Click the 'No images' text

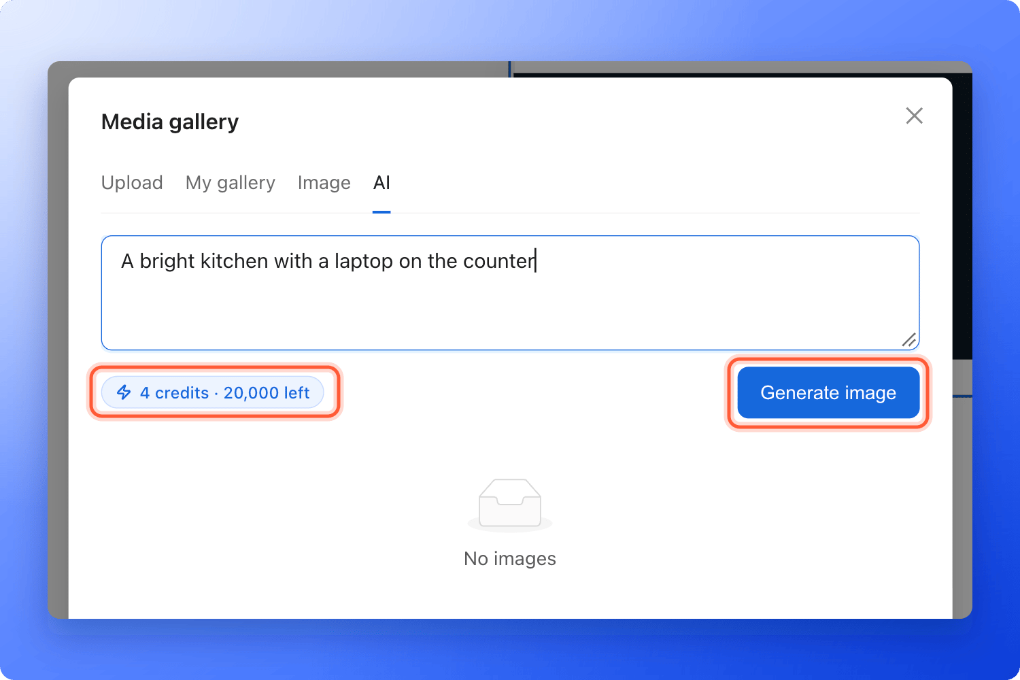(510, 558)
